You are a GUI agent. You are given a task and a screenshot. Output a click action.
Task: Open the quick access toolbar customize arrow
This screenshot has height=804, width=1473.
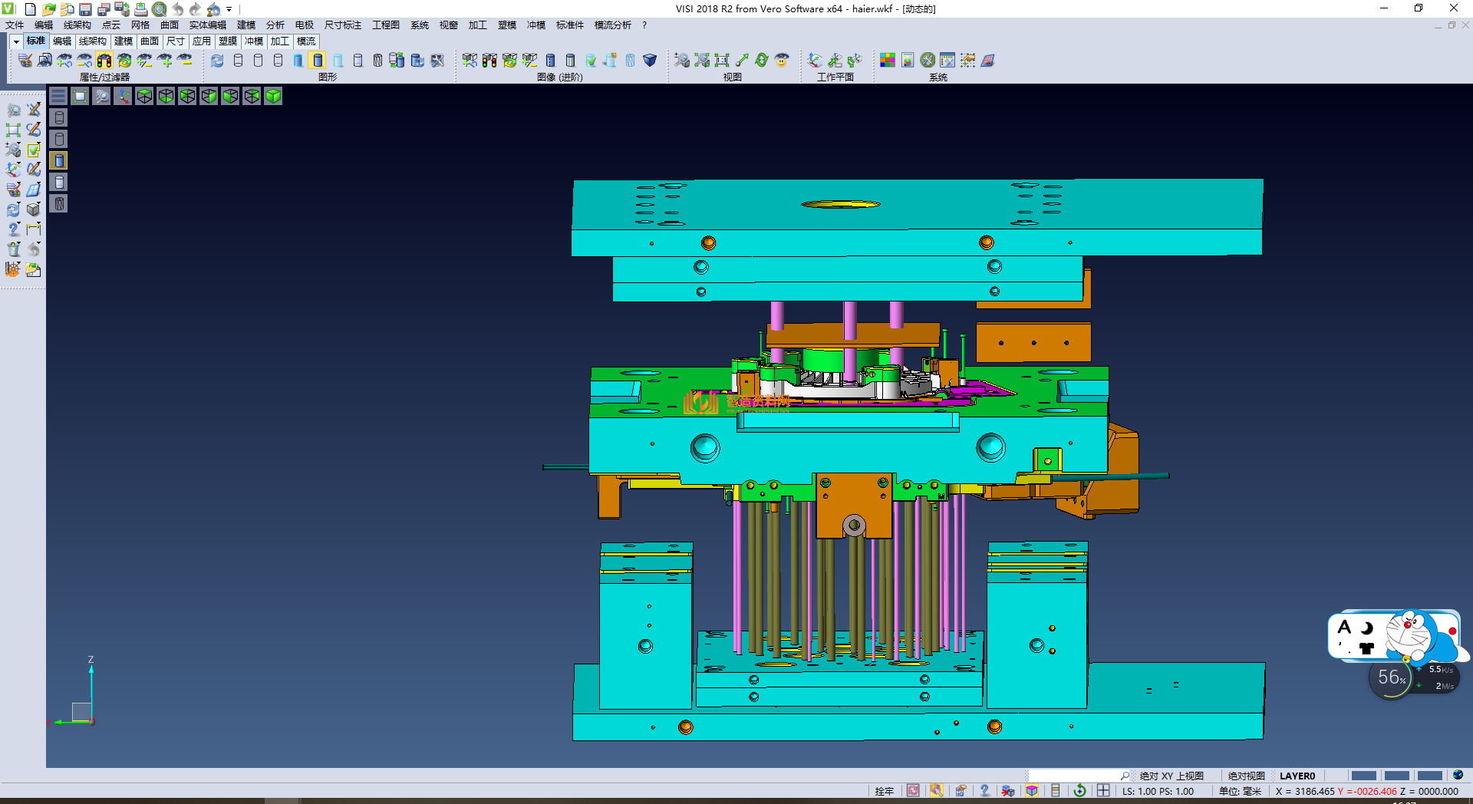tap(229, 9)
